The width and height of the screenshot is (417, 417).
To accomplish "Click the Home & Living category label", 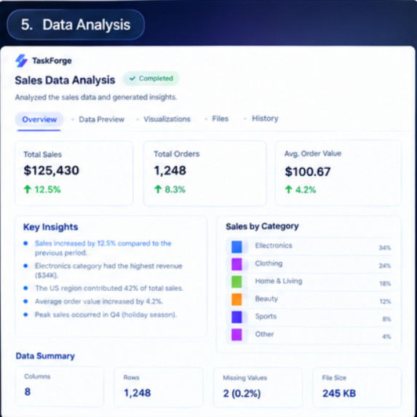I will [279, 281].
